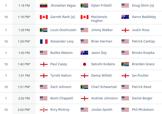The width and height of the screenshot is (162, 114).
Task: Select the Patrick Reed name link
Action: (x=141, y=87)
